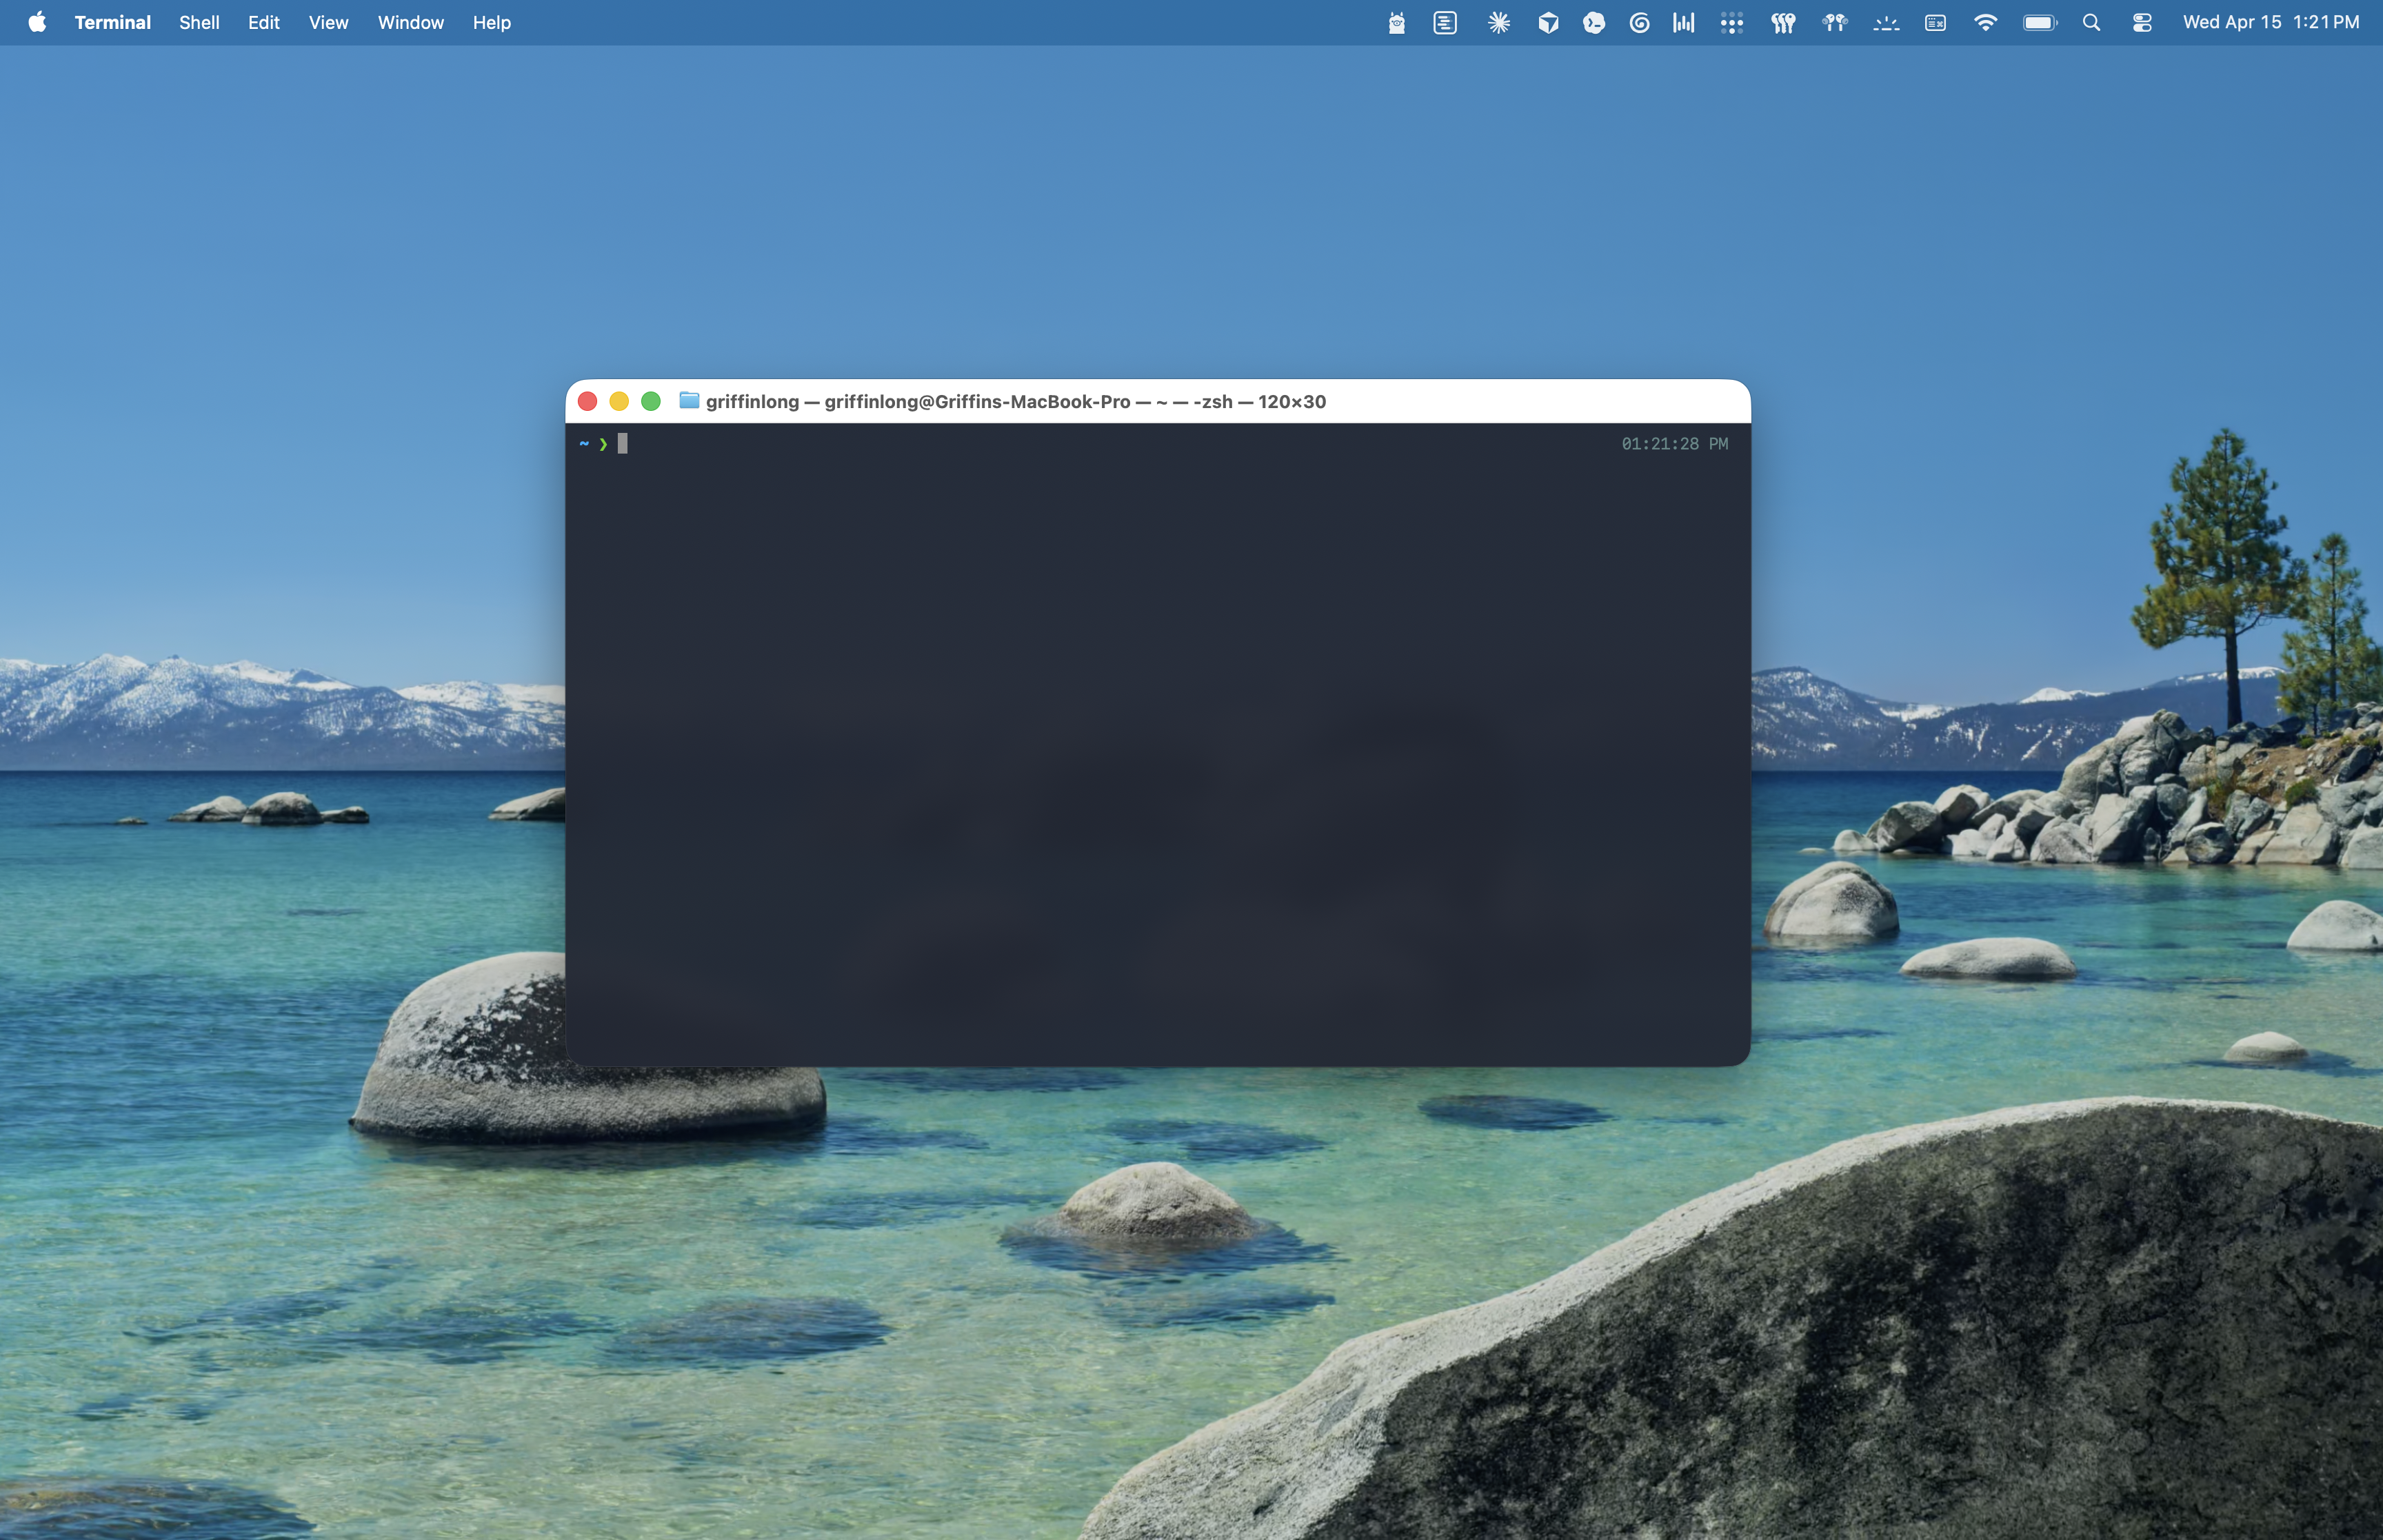This screenshot has width=2383, height=1540.
Task: Click the notes list menu bar icon
Action: [1443, 21]
